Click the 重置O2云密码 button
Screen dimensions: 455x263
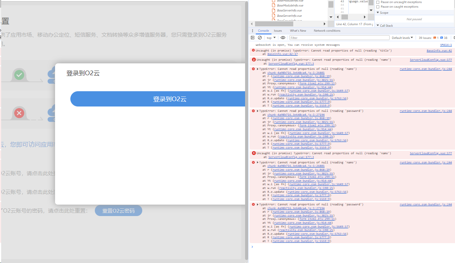click(119, 211)
